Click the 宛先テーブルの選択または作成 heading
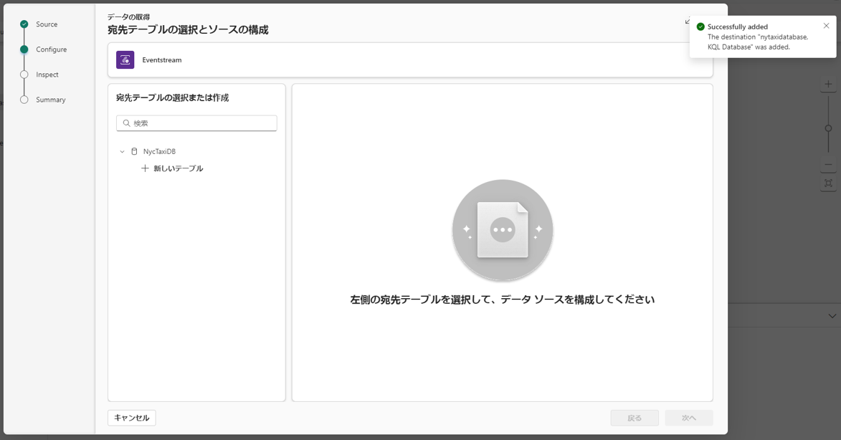The image size is (841, 440). [x=173, y=97]
